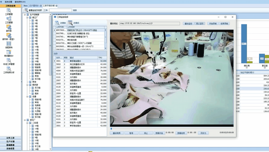The height and width of the screenshot is (152, 269).
Task: Open the 基础资料(M) menu
Action: (x=20, y=2)
